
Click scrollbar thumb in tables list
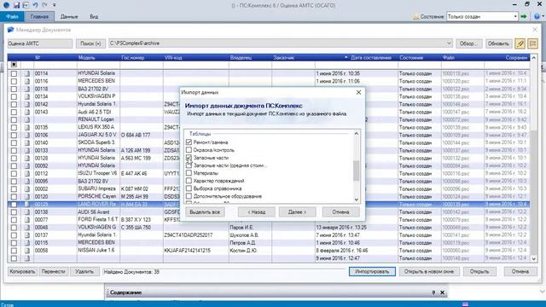click(356, 171)
